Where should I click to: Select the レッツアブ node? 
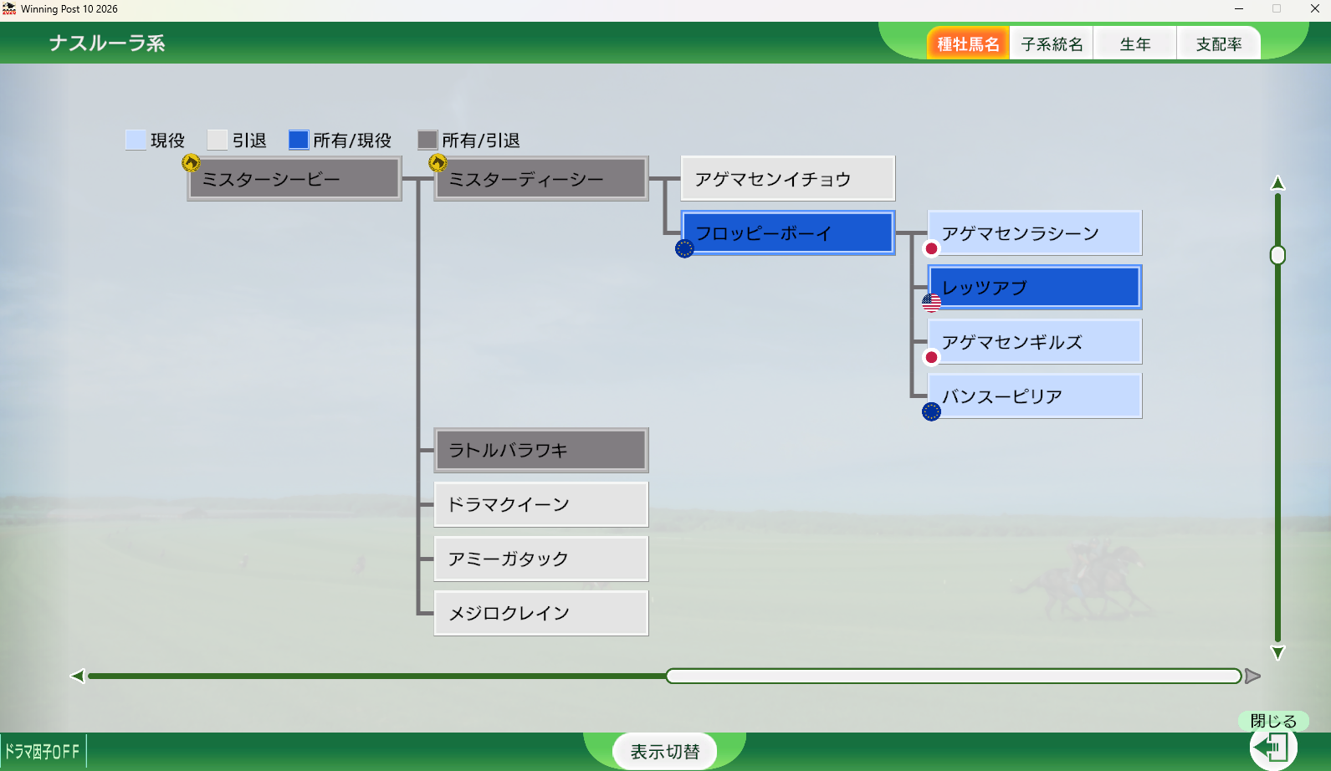(x=1035, y=287)
